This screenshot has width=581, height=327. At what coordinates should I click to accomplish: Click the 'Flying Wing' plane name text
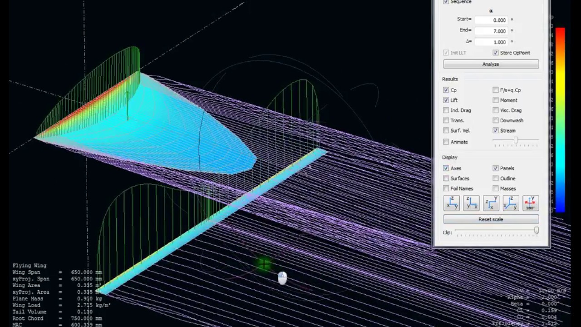[x=30, y=266]
